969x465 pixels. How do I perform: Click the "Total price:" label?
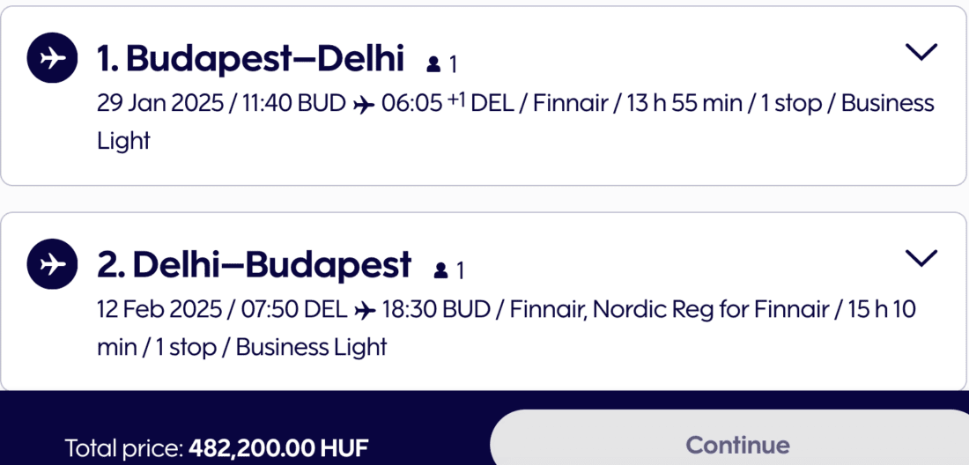pos(123,448)
